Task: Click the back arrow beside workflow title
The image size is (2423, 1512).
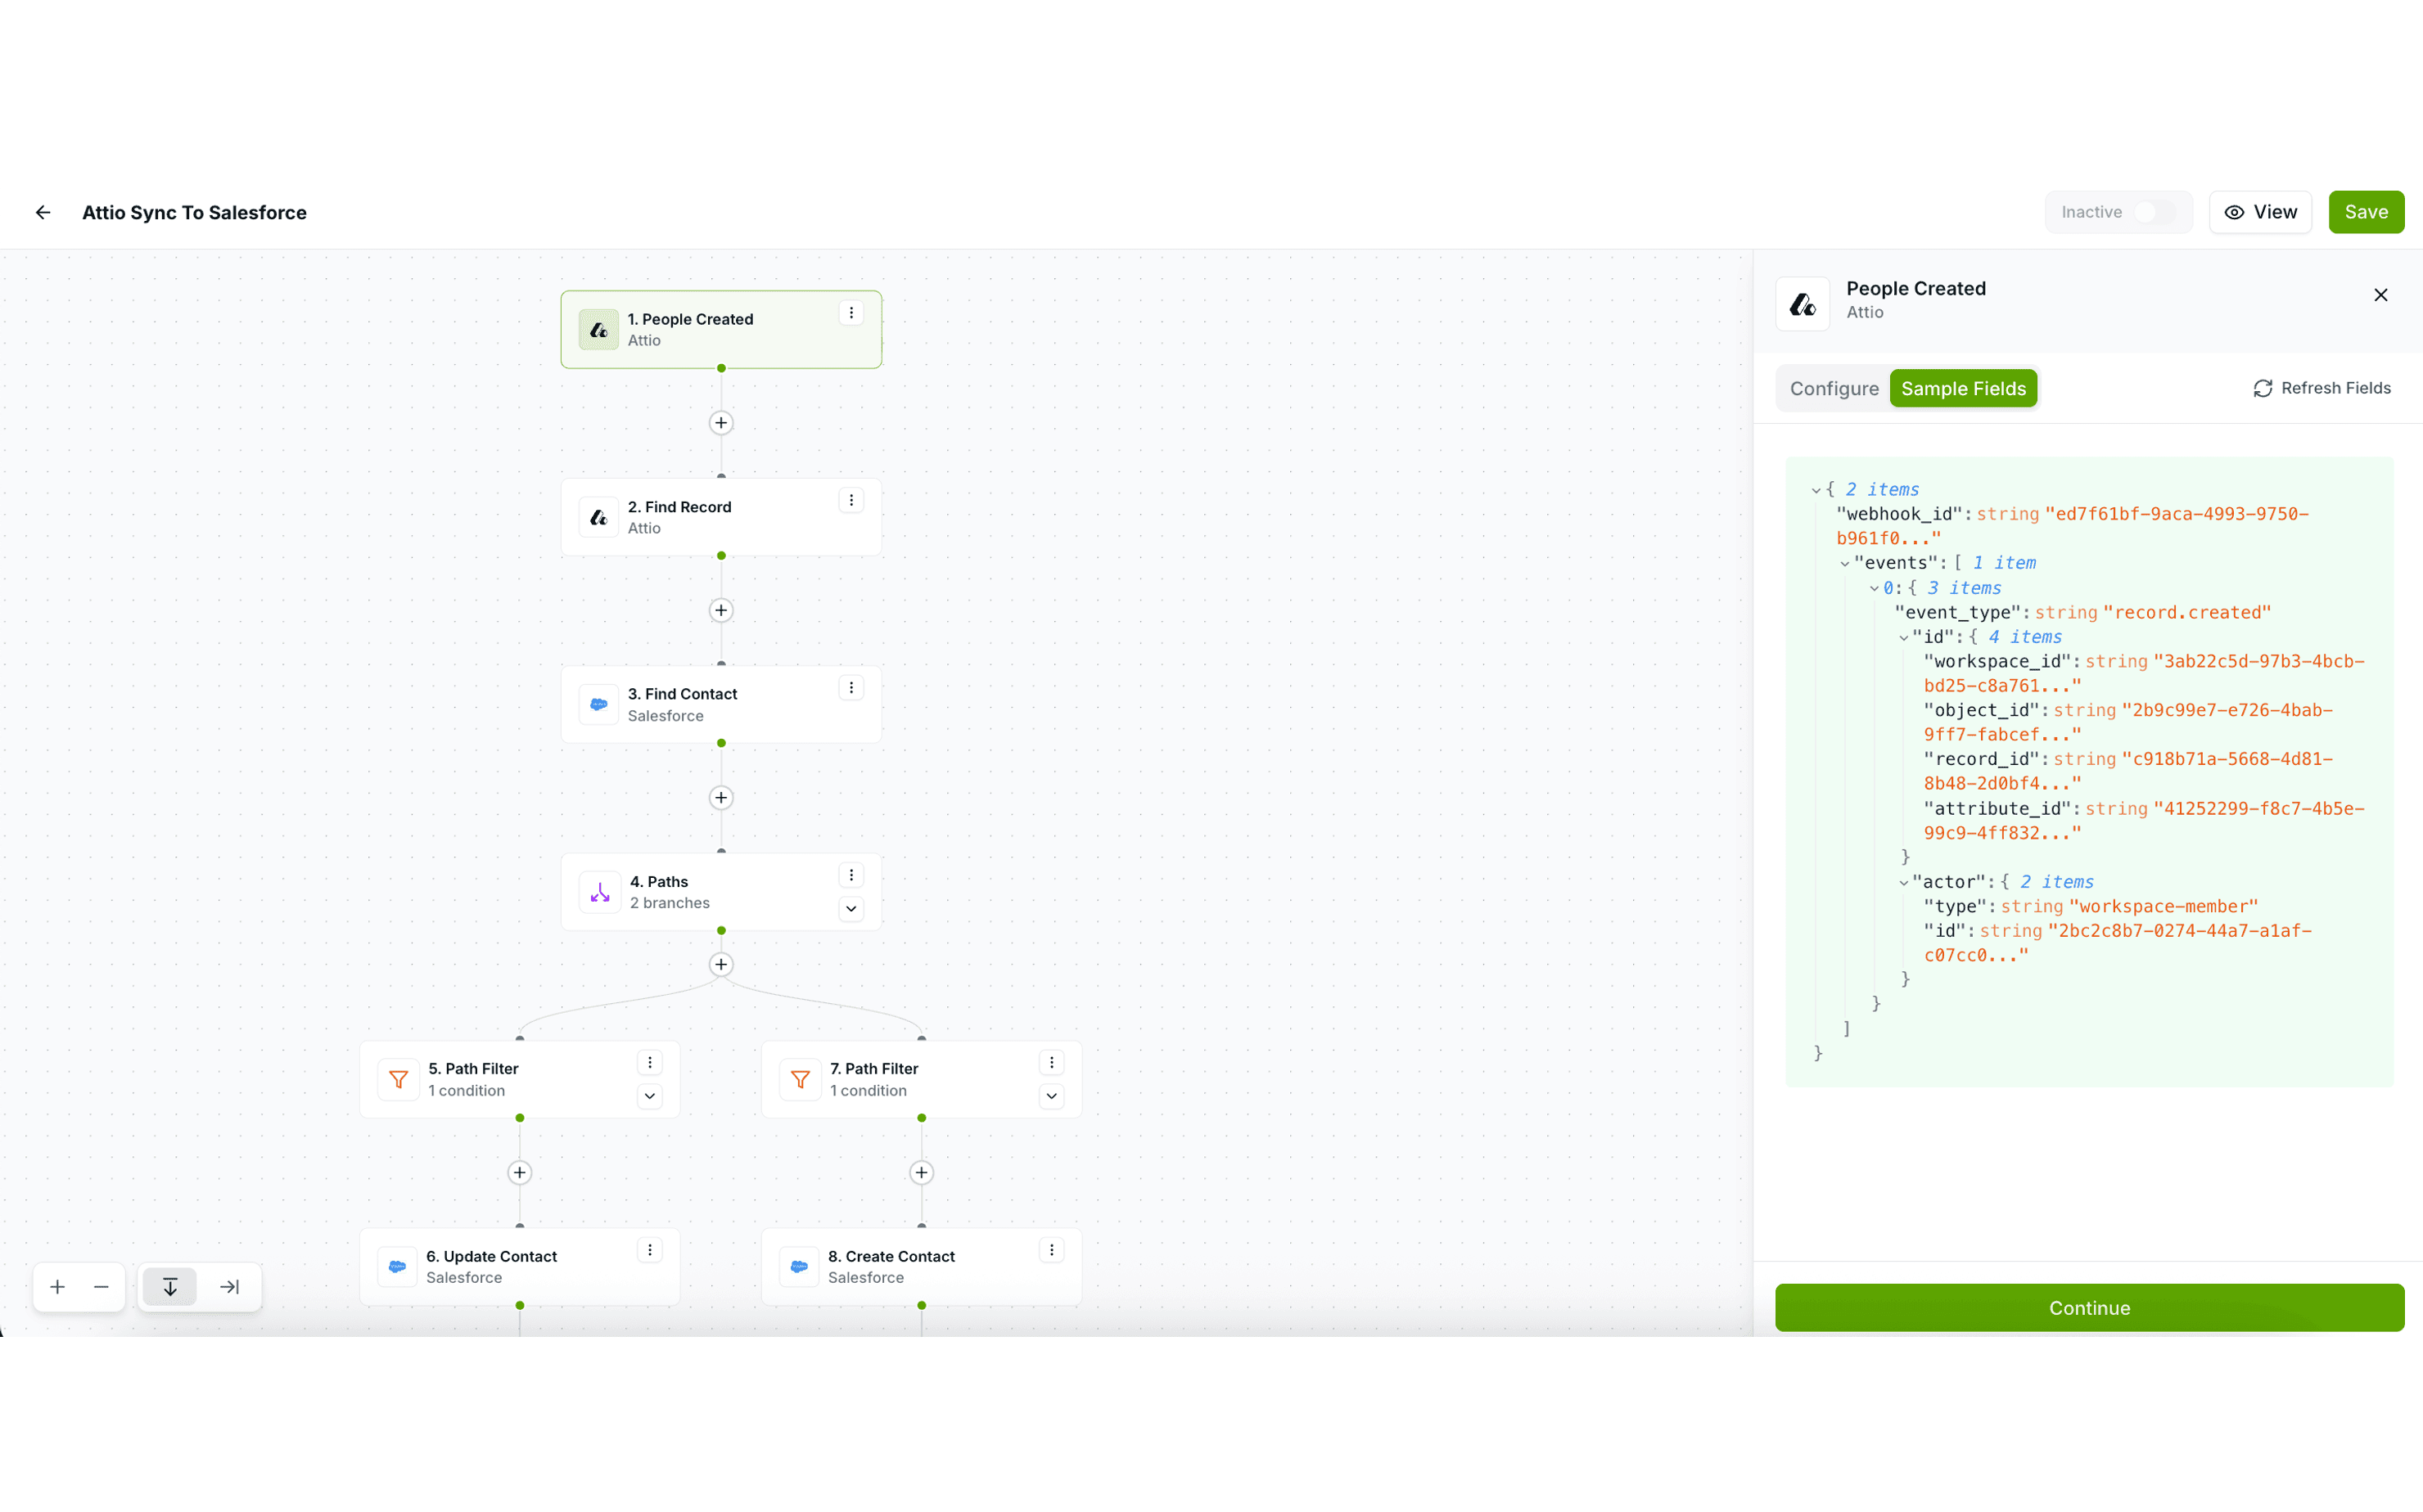Action: (x=43, y=212)
